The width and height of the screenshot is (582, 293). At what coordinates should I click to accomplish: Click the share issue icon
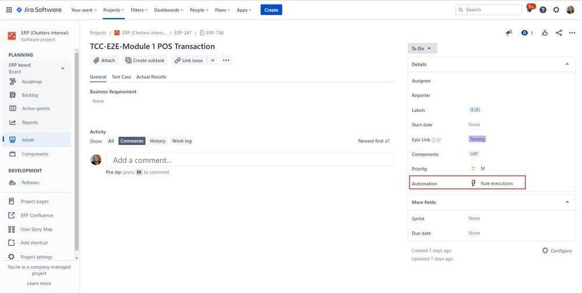tap(559, 33)
